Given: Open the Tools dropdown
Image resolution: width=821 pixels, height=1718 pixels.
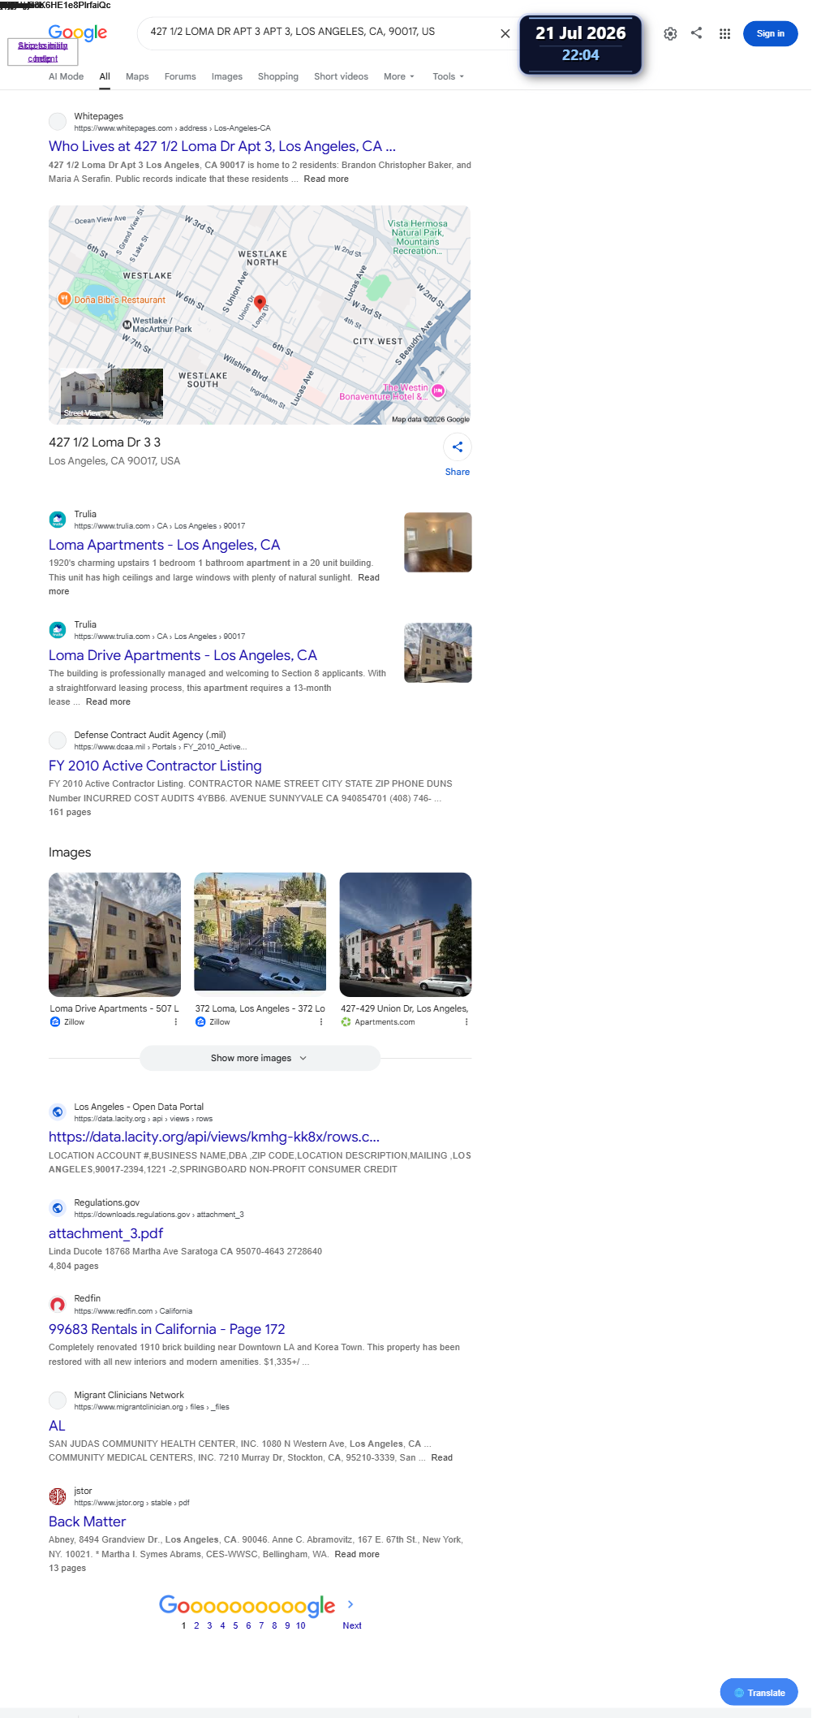Looking at the screenshot, I should coord(448,76).
